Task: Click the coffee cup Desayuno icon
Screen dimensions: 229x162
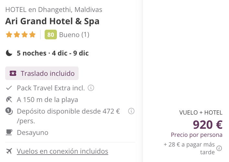Action: pyautogui.click(x=9, y=132)
